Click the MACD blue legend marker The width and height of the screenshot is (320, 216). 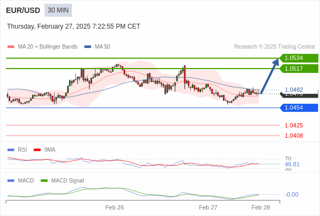[11, 181]
